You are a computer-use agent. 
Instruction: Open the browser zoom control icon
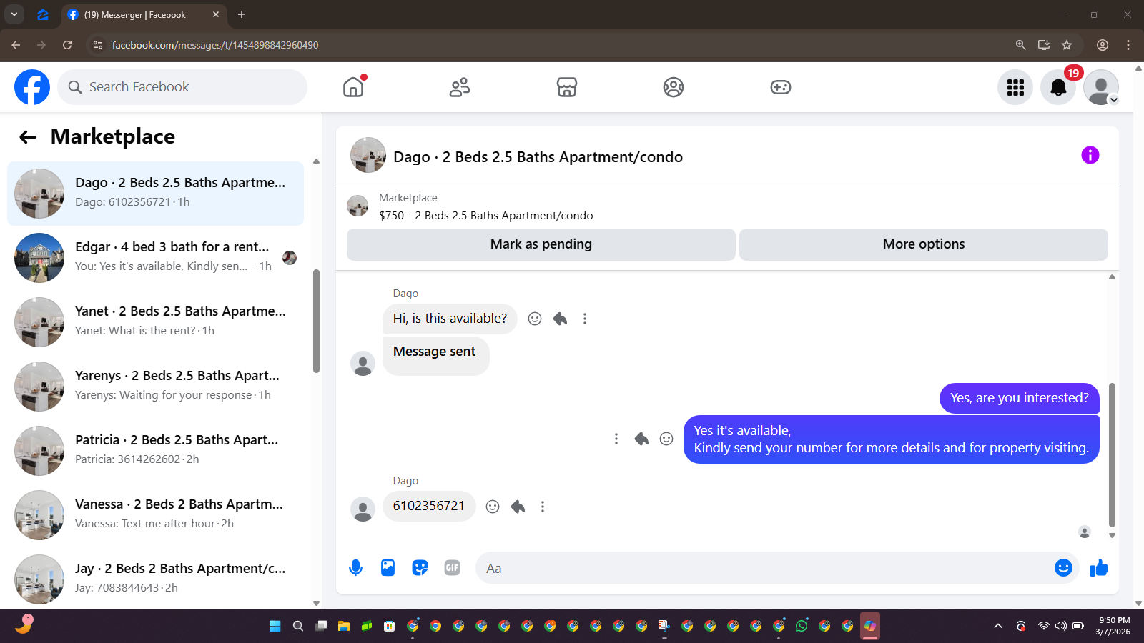pos(1021,45)
